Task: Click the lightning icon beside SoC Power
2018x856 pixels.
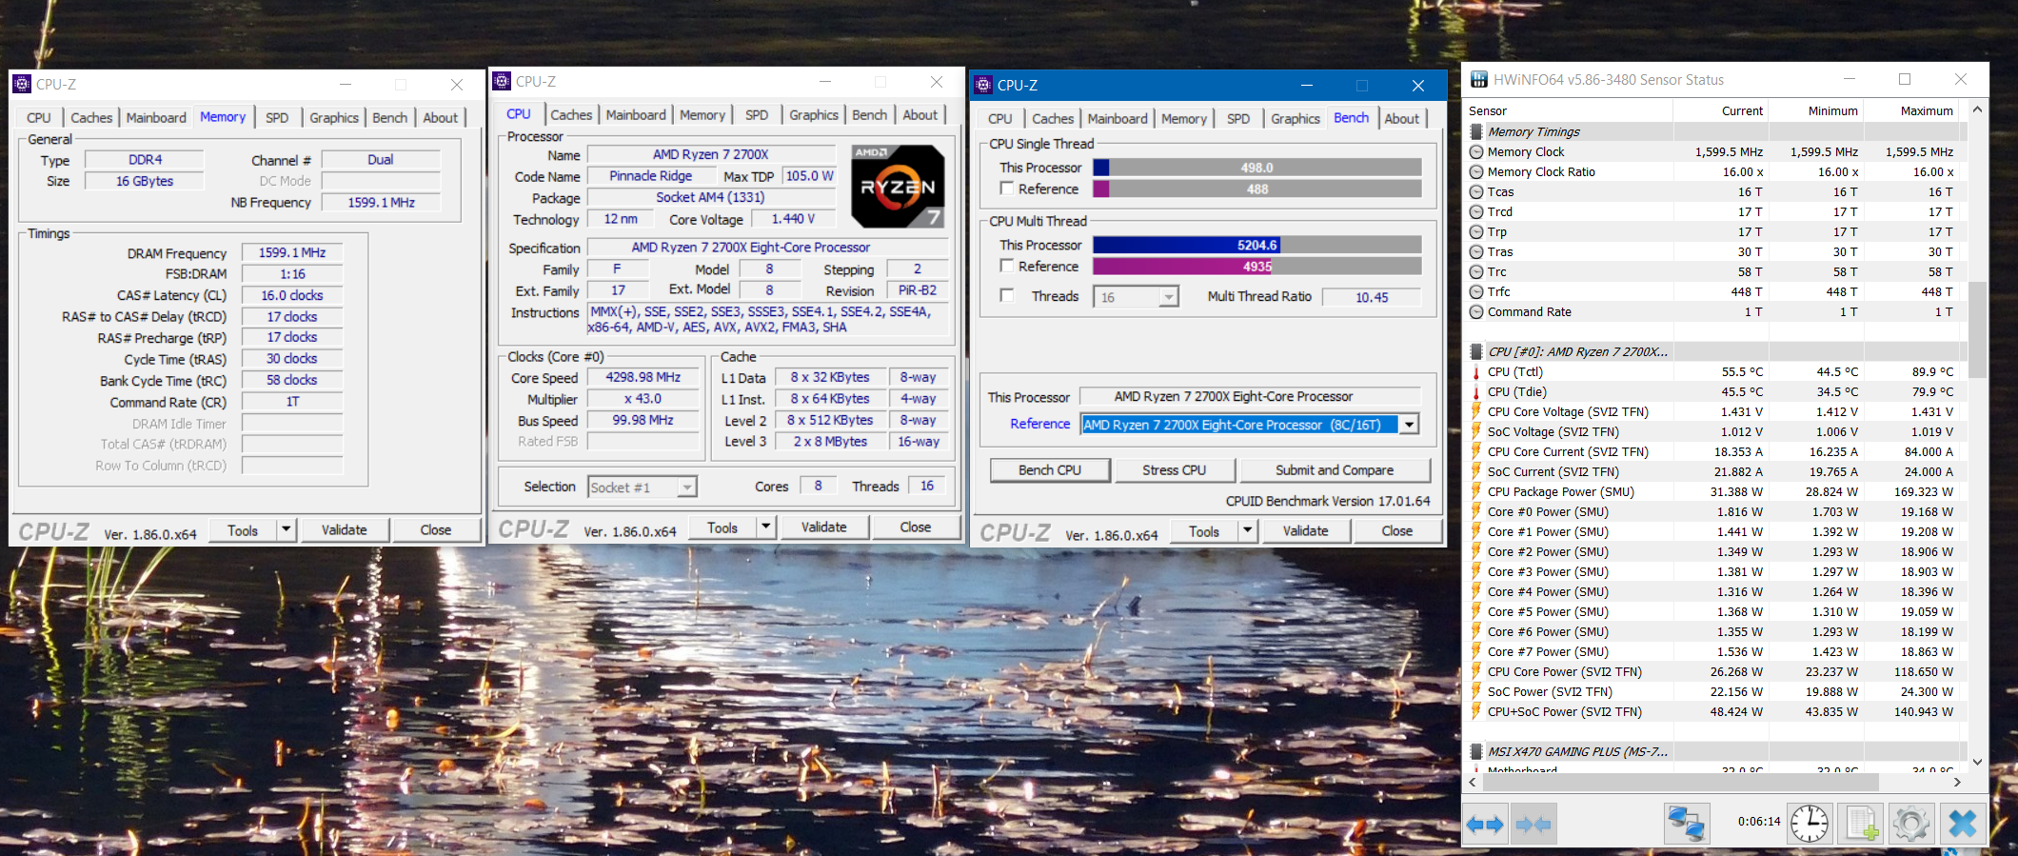Action: click(1476, 691)
